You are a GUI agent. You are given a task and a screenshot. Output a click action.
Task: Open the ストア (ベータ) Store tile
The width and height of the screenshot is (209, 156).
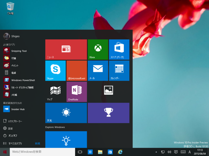(119, 49)
